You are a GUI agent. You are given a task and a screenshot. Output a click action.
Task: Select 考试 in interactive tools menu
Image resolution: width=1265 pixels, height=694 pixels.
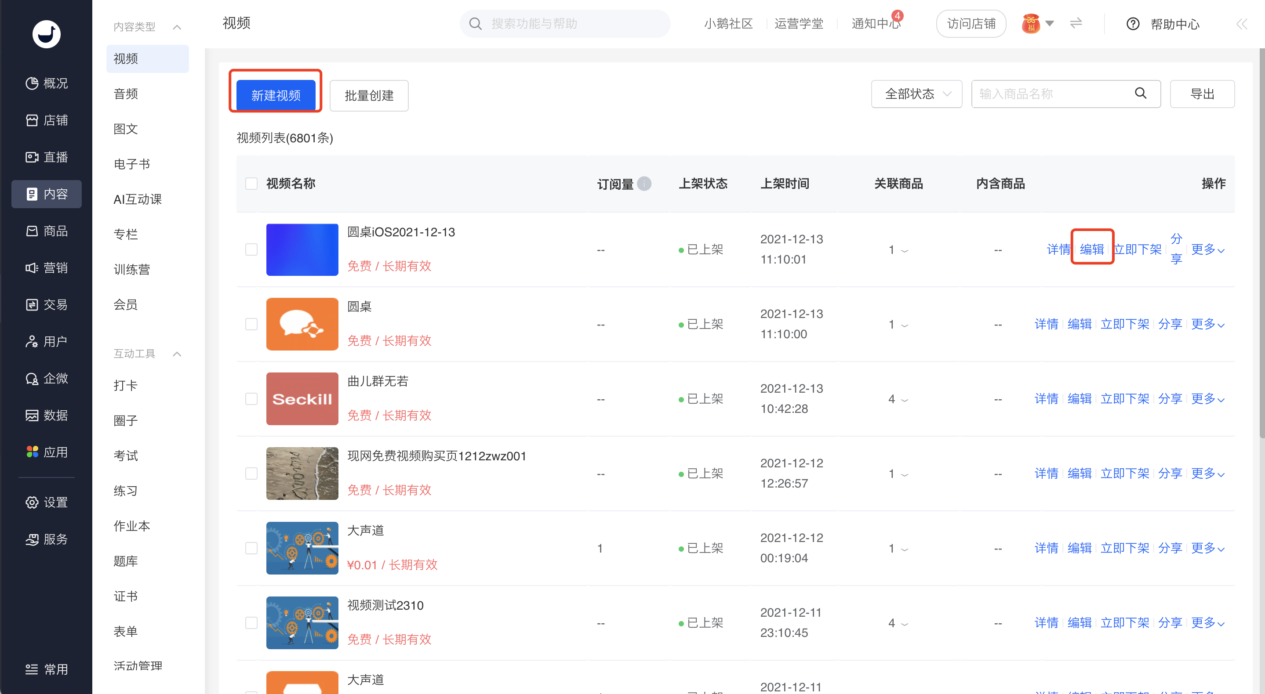point(126,455)
